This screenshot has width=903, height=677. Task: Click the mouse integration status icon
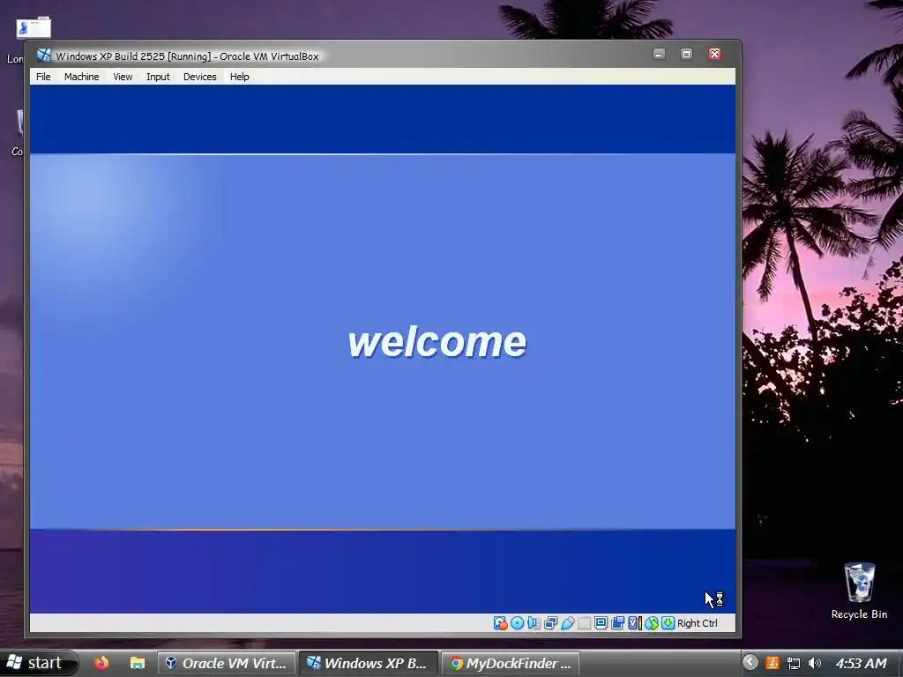(x=652, y=623)
